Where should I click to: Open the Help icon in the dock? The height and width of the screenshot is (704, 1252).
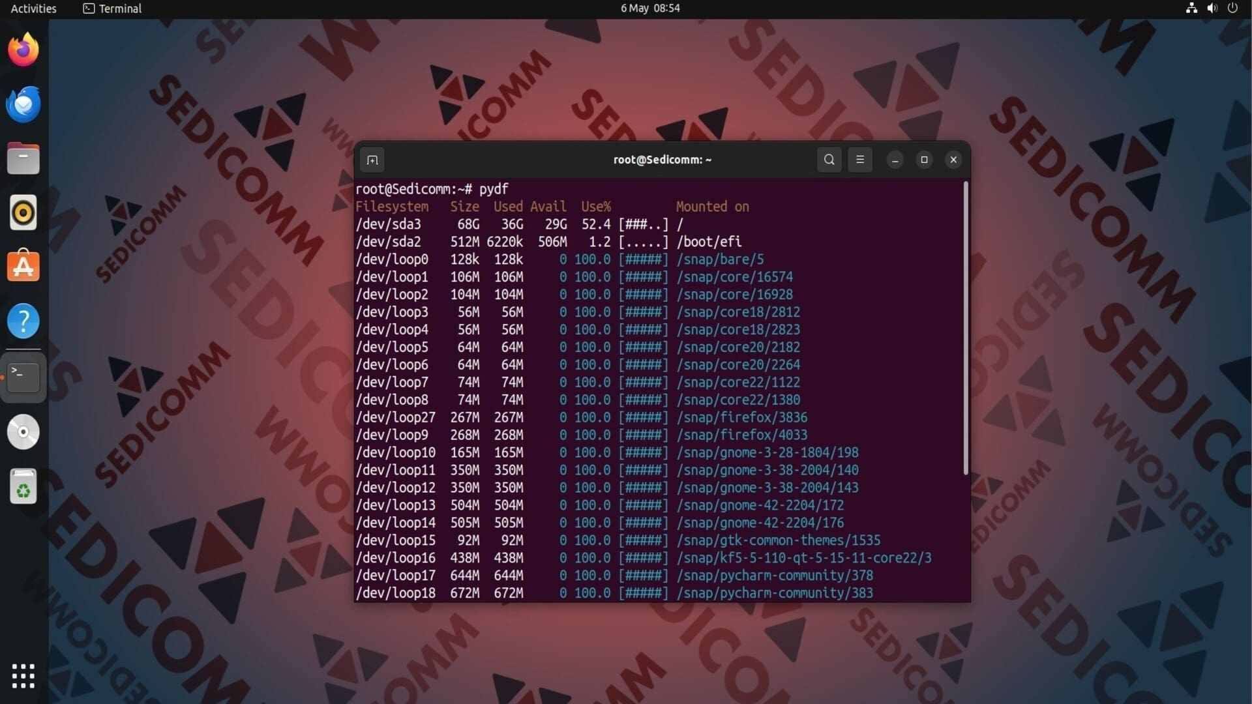click(23, 321)
